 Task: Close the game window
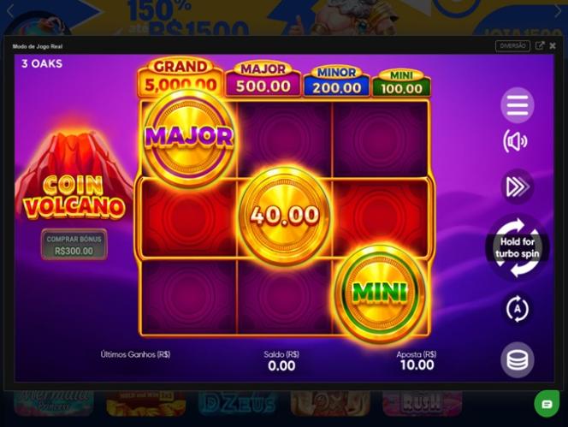[x=553, y=45]
